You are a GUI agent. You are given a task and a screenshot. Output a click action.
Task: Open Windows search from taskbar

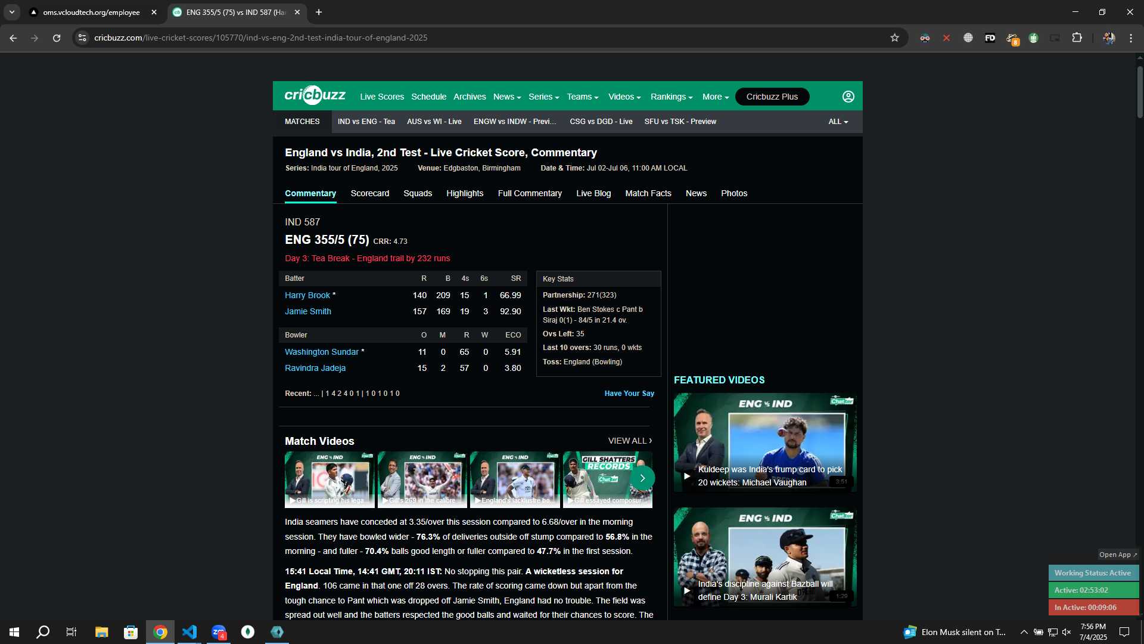(43, 632)
